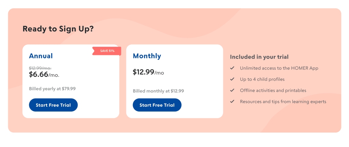The image size is (349, 147).
Task: Click the struck-through $12.99/mo. price
Action: point(40,68)
